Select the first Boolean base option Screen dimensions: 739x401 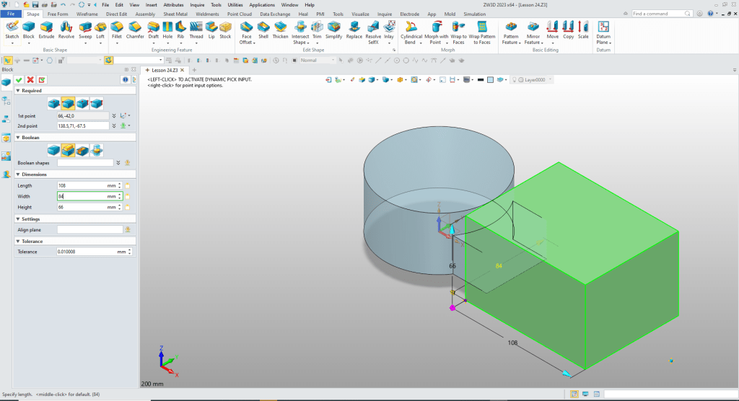point(54,149)
